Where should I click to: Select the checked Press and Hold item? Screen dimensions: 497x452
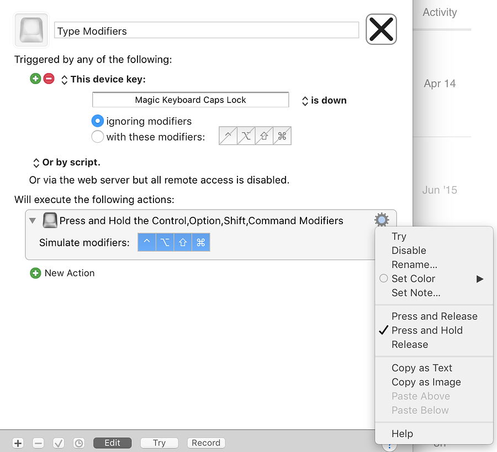434,330
